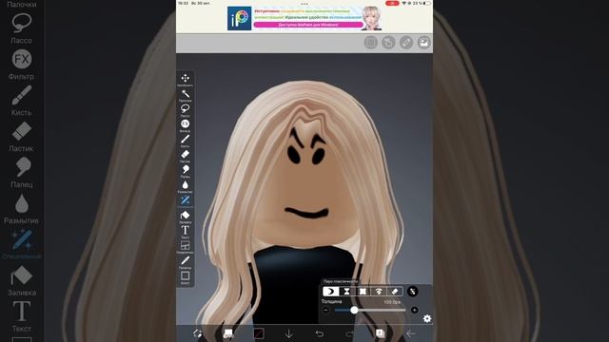The height and width of the screenshot is (342, 609).
Task: Select the Eyedropper tool
Action: [x=186, y=261]
